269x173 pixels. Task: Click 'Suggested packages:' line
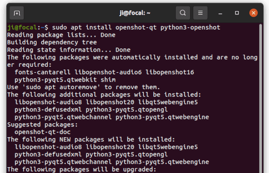[43, 125]
